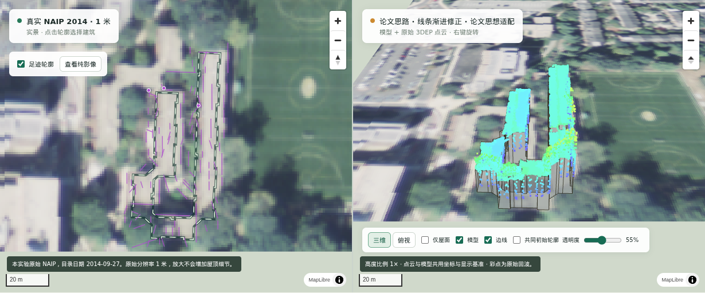Toggle the 足迹轮廓 checkbox
Image resolution: width=705 pixels, height=293 pixels.
[21, 64]
